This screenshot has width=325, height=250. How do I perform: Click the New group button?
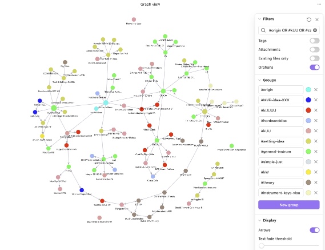(x=288, y=205)
